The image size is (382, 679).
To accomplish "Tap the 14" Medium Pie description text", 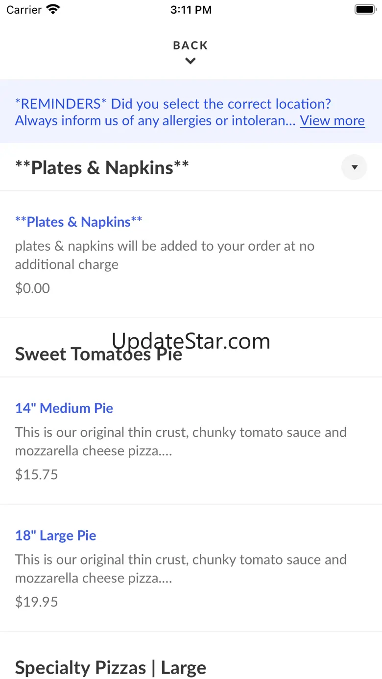I will (x=180, y=441).
